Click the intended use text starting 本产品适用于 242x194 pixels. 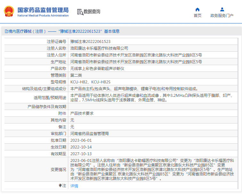pyautogui.click(x=152, y=97)
